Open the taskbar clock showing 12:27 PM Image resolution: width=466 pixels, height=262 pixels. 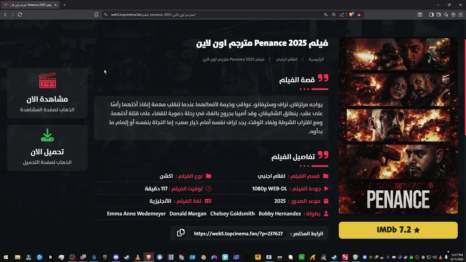[x=457, y=257]
